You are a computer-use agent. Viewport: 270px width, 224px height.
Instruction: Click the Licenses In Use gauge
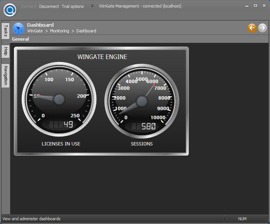coord(59,99)
